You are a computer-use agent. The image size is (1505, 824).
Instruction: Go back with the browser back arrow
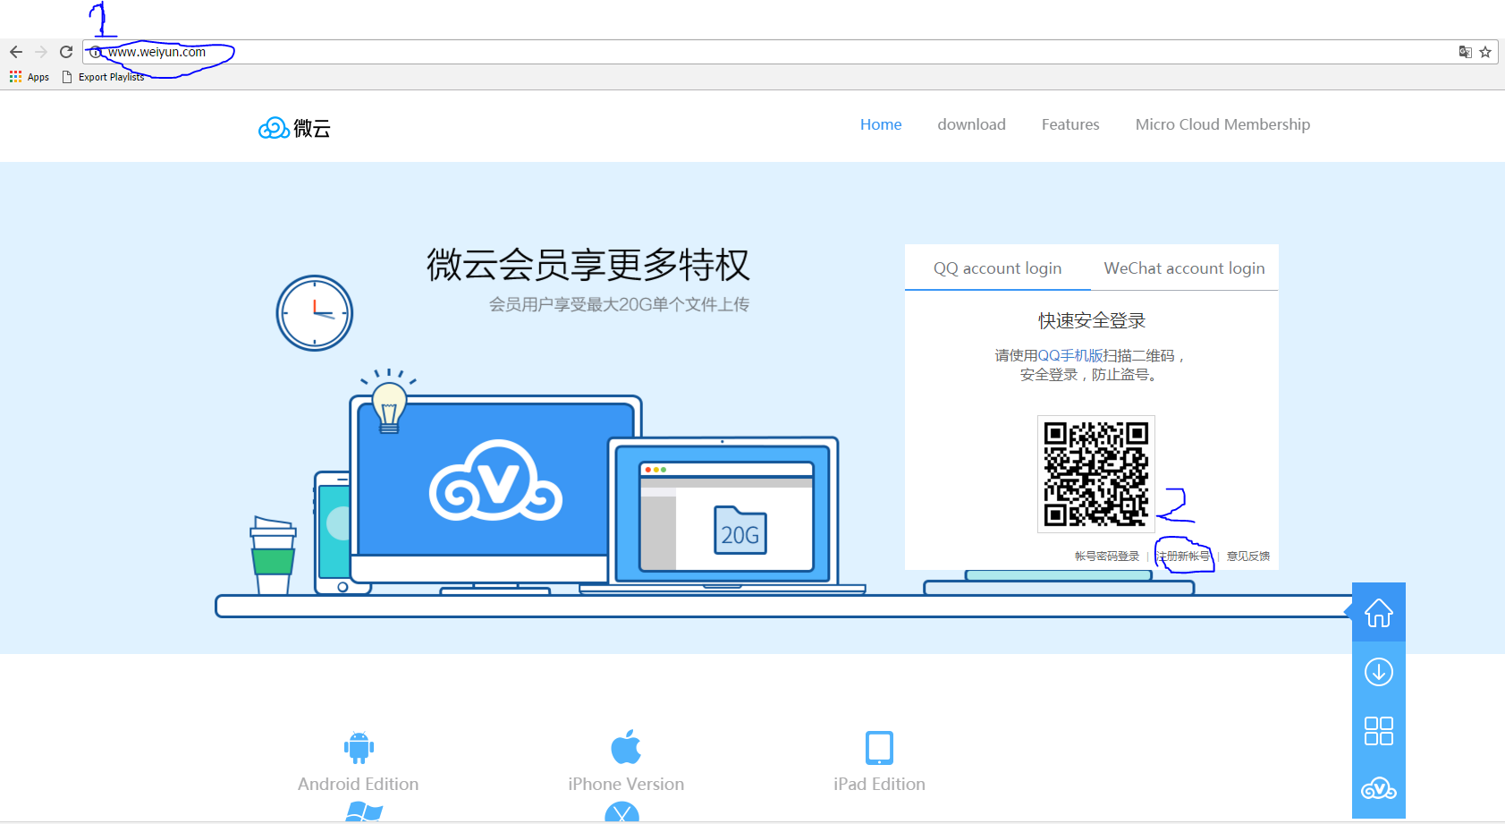tap(16, 52)
